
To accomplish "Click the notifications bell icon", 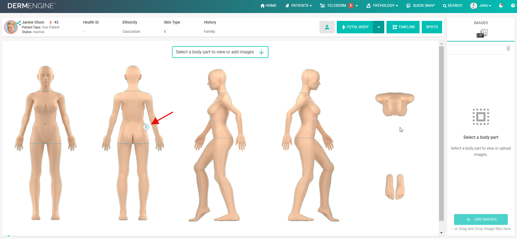I will [x=501, y=5].
